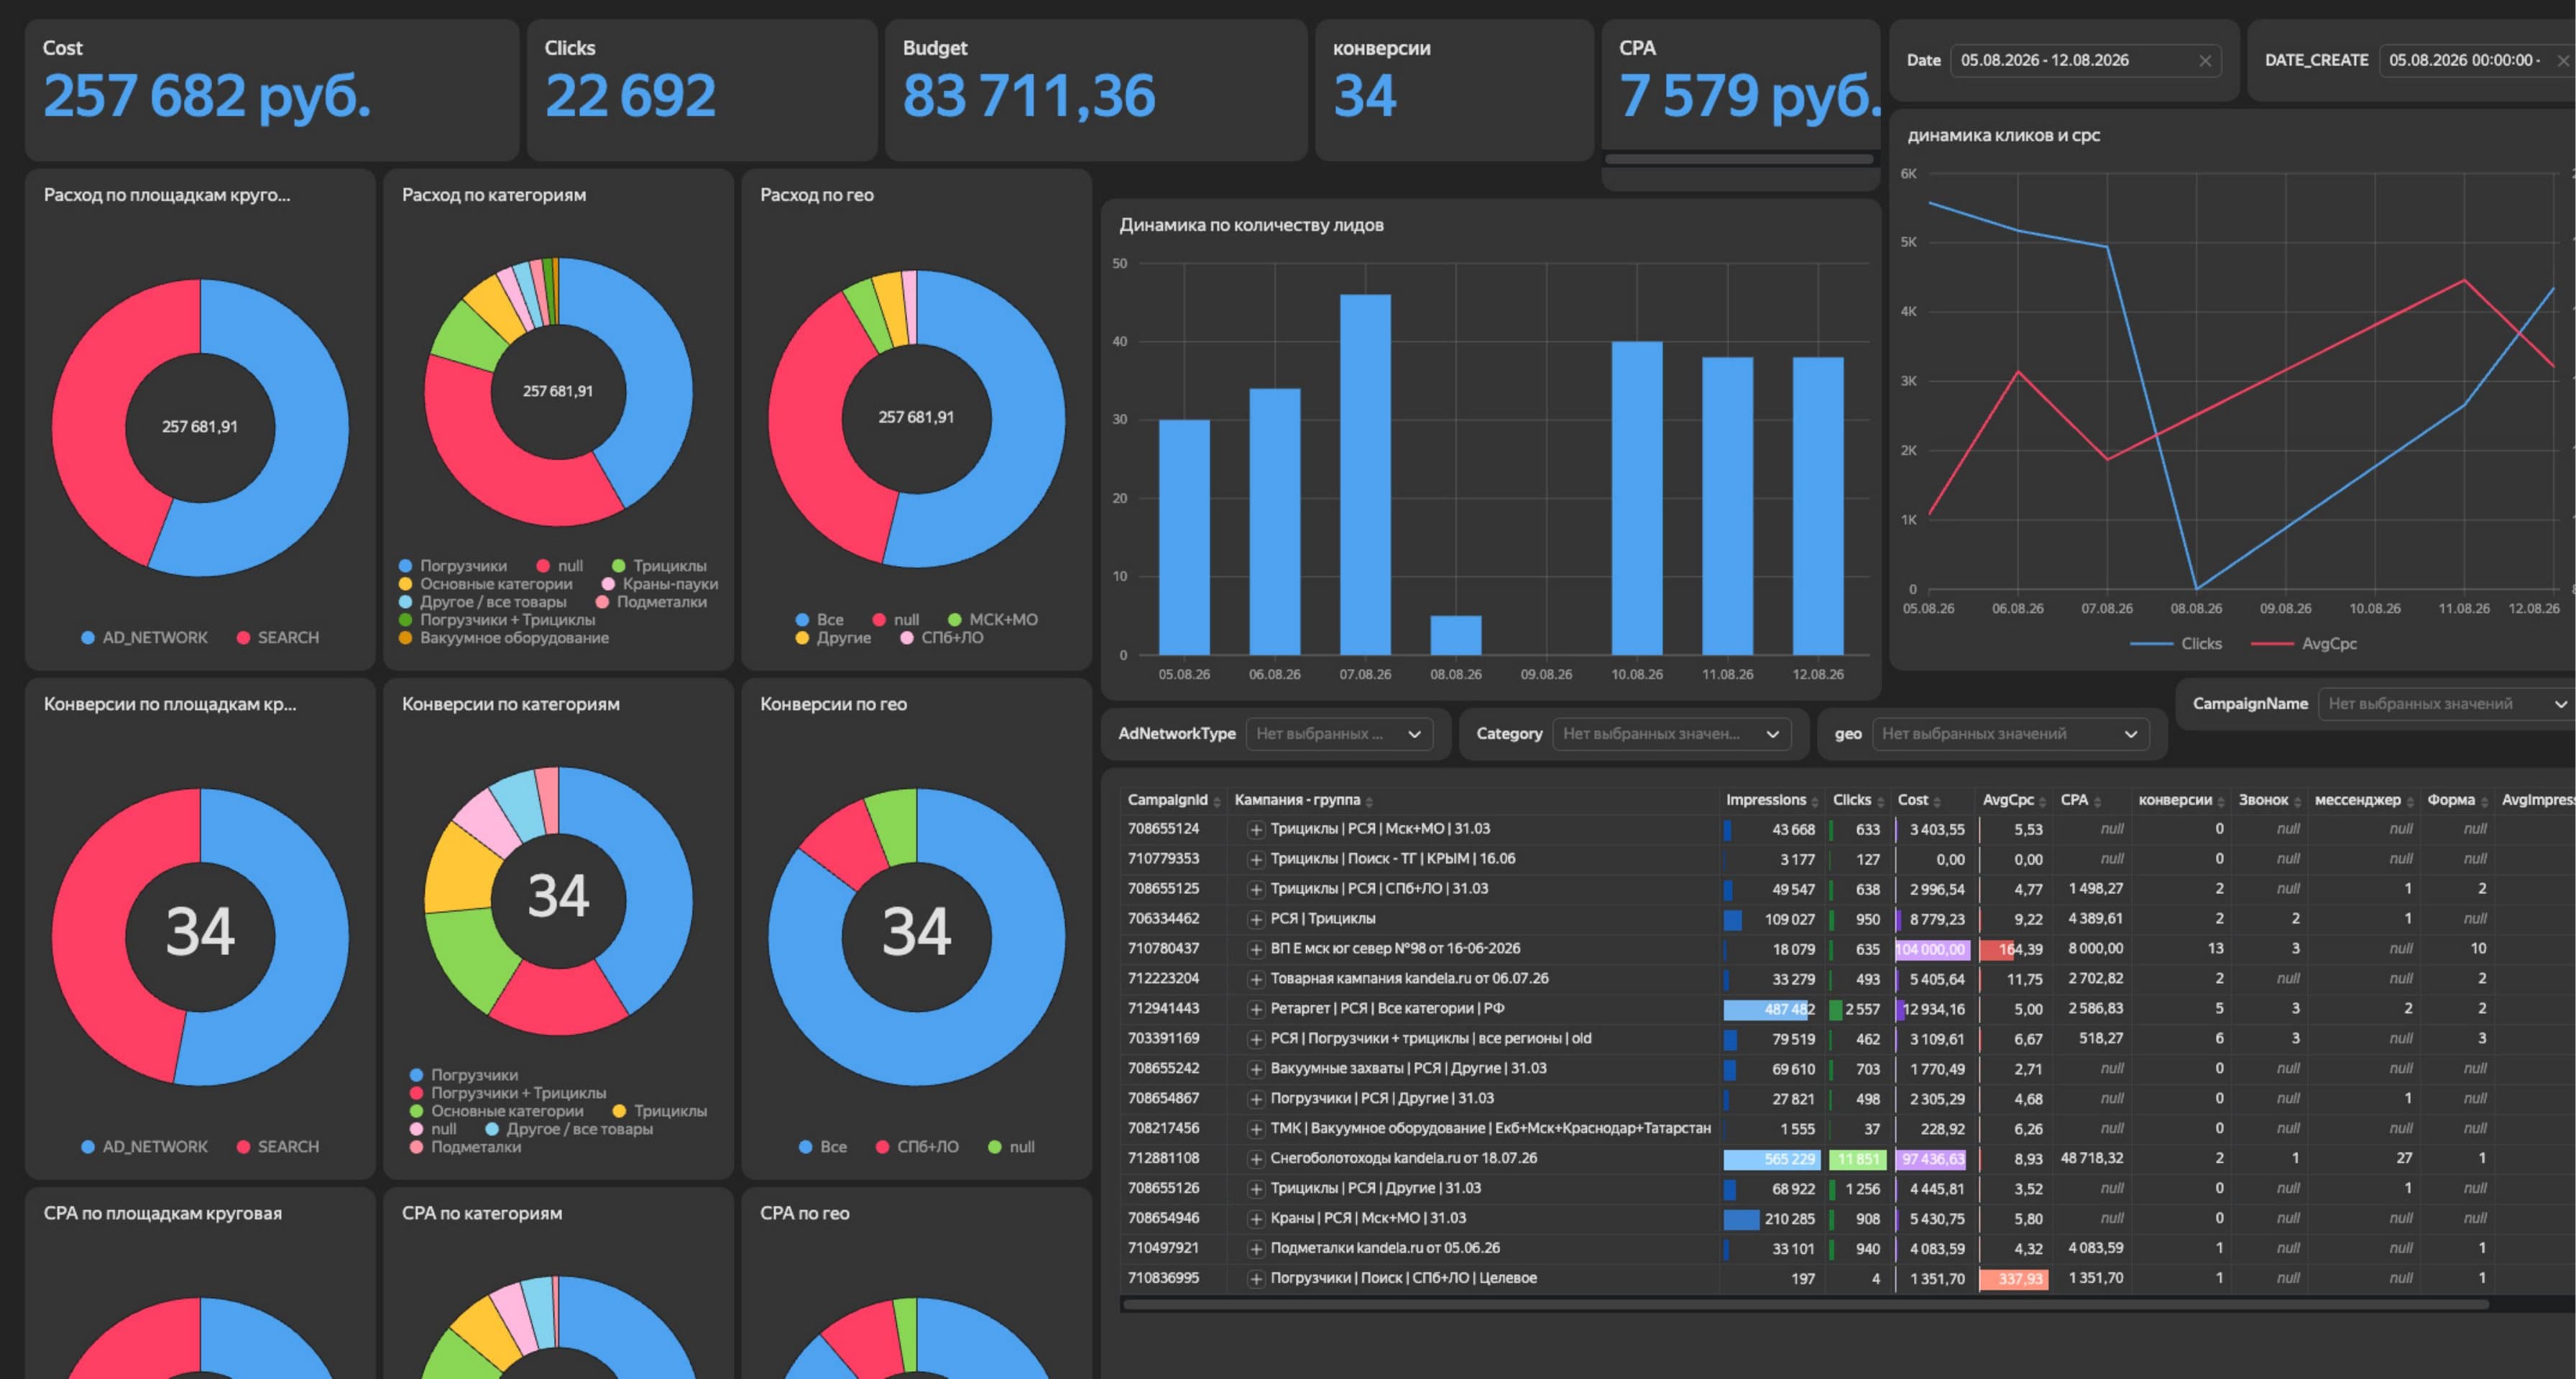Sort the table by CPA column header
Screen dimensions: 2576x1379
coord(2081,800)
